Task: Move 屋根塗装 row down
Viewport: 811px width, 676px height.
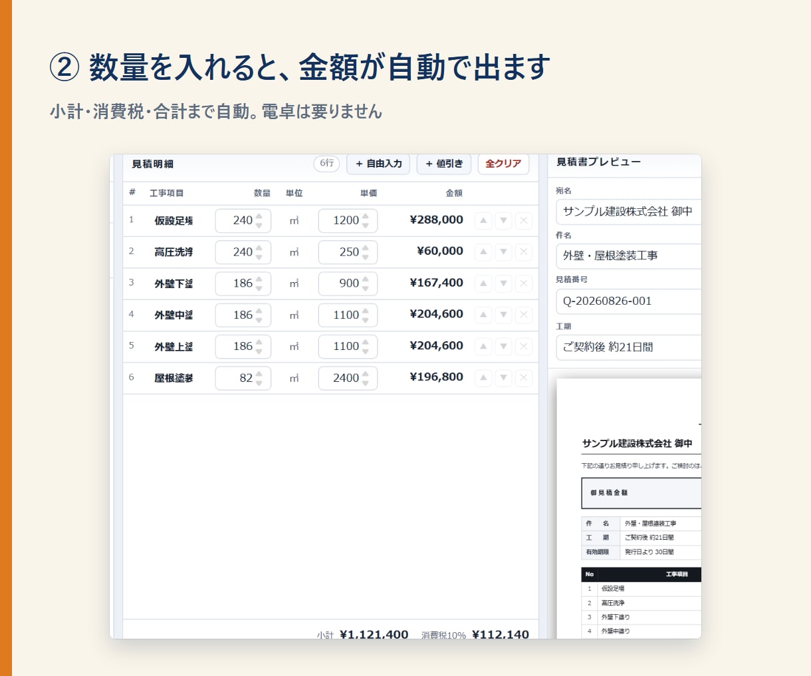Action: pos(503,378)
